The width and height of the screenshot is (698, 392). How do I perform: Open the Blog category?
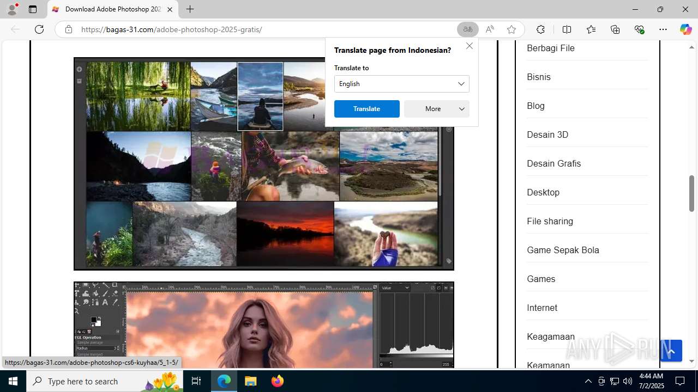click(535, 106)
